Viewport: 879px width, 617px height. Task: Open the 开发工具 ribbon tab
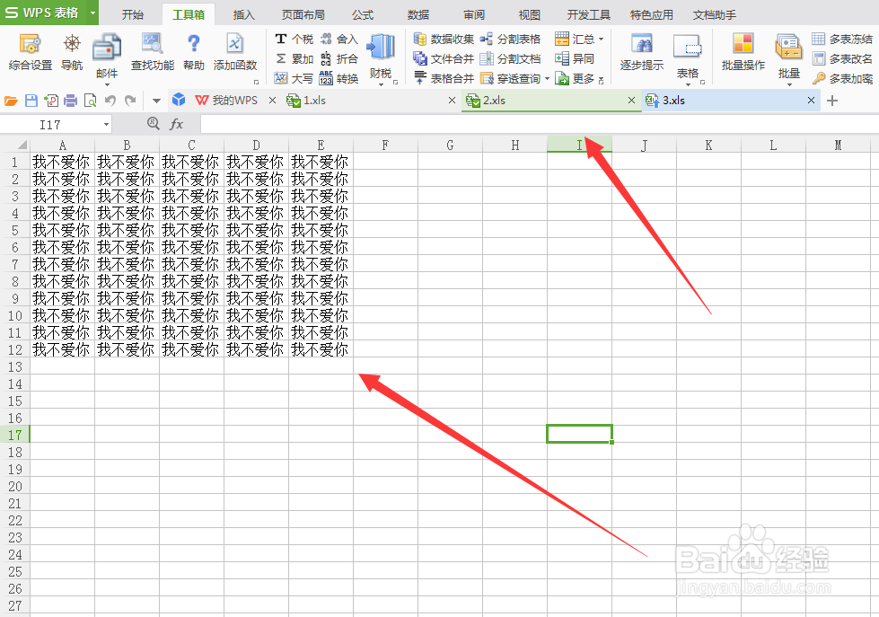click(x=589, y=14)
